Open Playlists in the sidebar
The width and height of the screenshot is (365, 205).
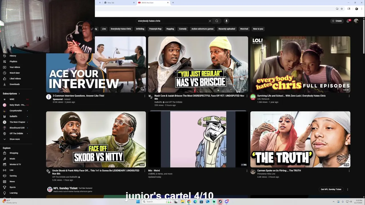point(13,61)
